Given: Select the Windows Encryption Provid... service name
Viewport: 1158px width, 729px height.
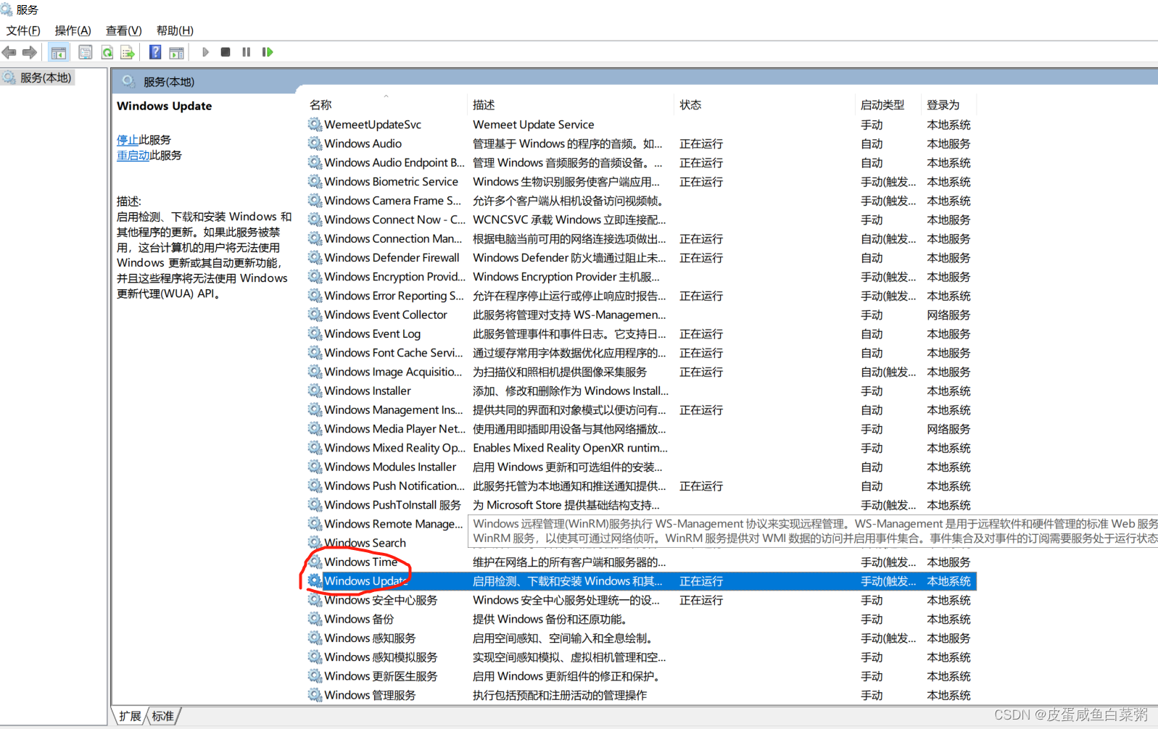Looking at the screenshot, I should (x=394, y=277).
